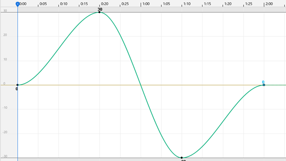The height and width of the screenshot is (161, 286).
Task: Click the 1:20 mark on the time ruler
Action: pos(228,4)
